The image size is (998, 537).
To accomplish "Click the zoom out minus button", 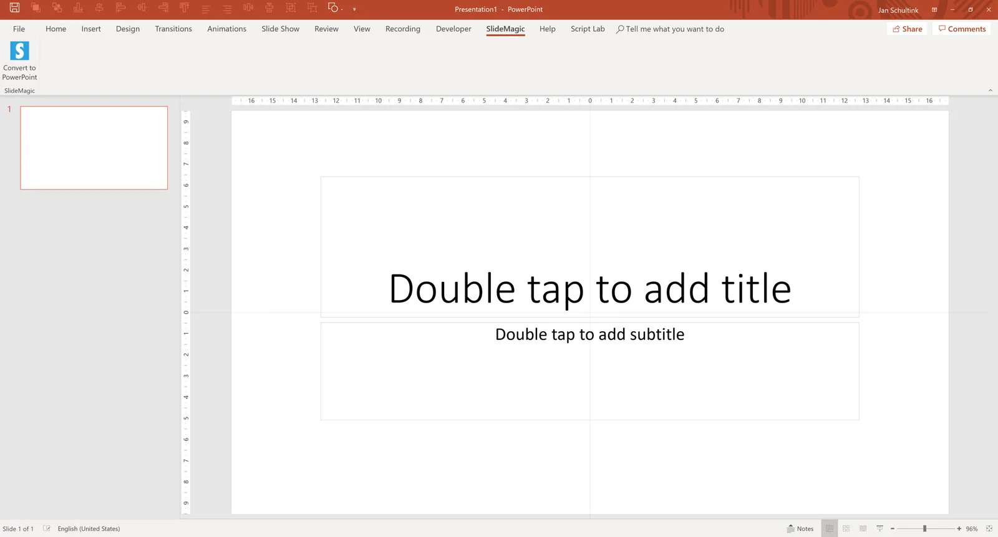I will (893, 528).
